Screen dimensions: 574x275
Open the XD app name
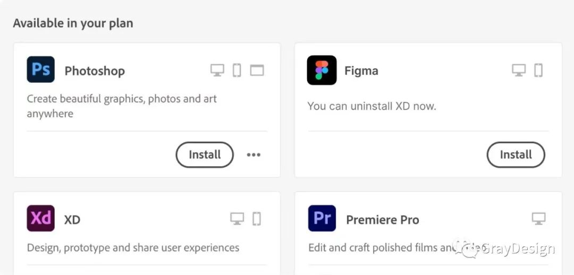[72, 220]
